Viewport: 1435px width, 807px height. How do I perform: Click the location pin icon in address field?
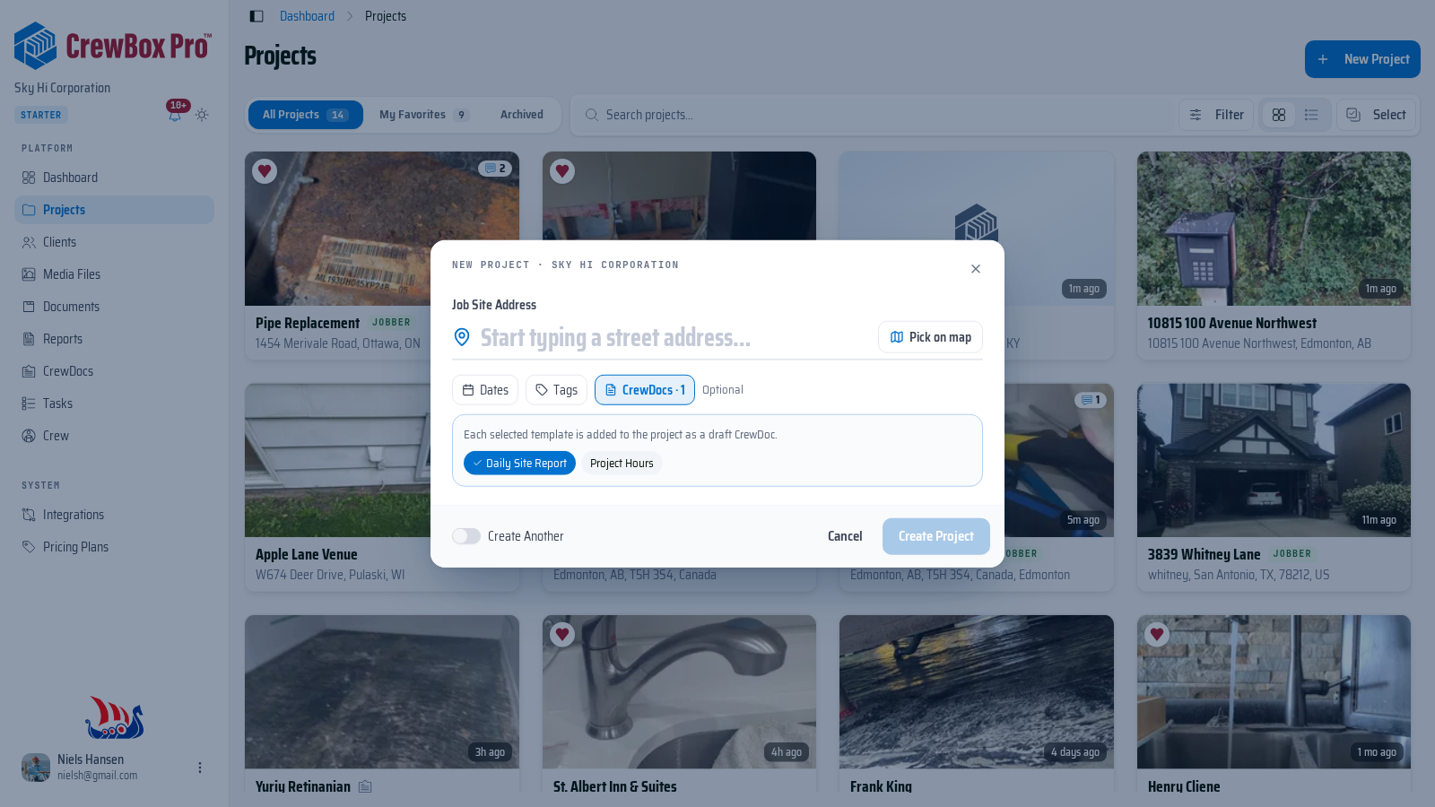coord(462,337)
